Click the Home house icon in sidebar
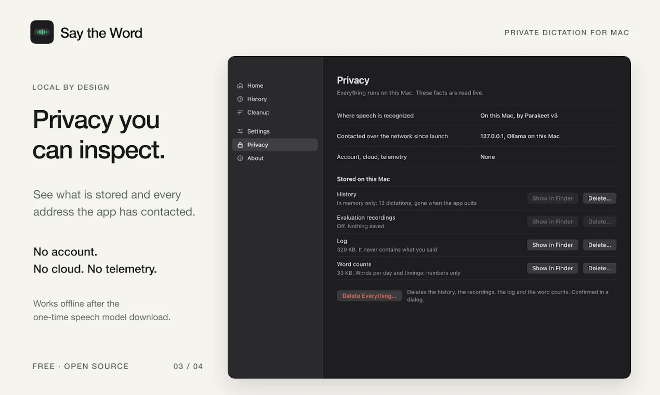Screen dimensions: 660x395 pyautogui.click(x=240, y=86)
